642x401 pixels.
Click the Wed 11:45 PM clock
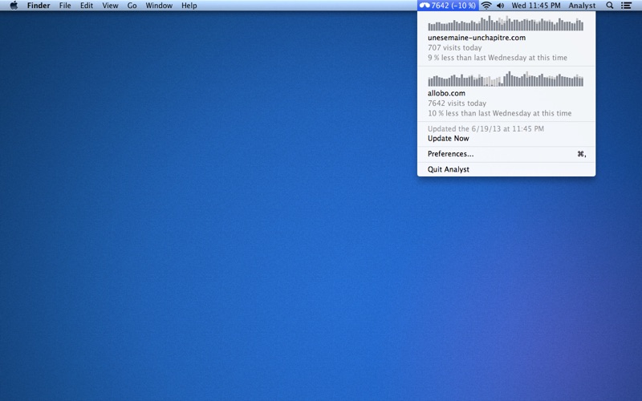[536, 6]
